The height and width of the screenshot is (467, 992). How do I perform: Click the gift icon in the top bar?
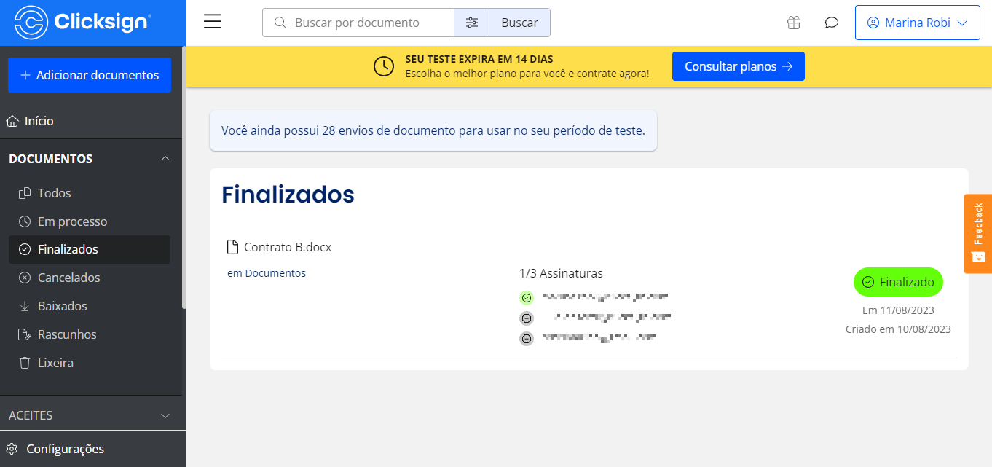point(793,23)
